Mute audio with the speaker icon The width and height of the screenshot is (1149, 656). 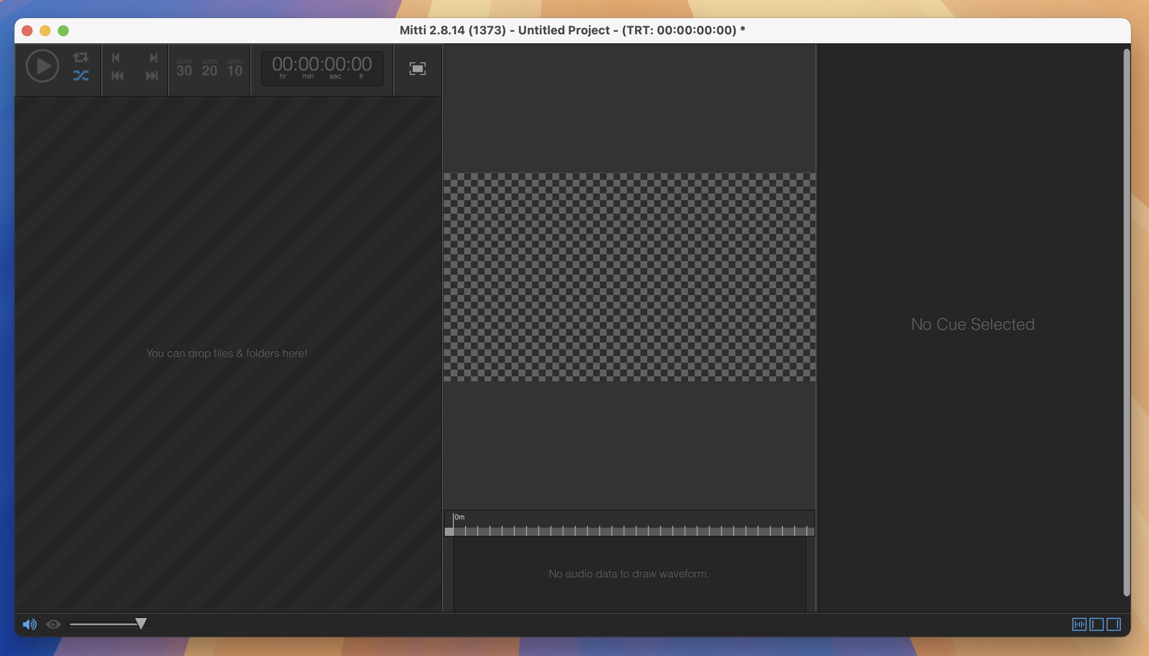[x=29, y=624]
